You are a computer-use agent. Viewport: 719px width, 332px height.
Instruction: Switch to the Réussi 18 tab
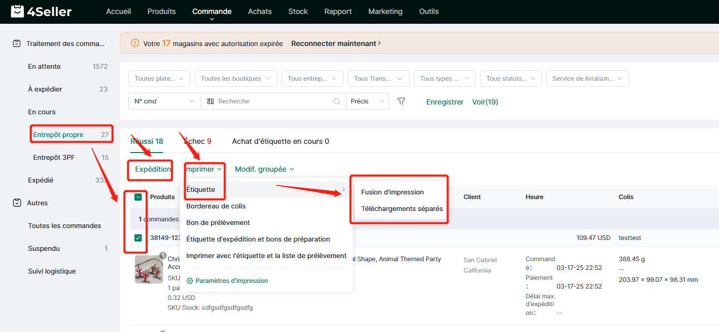147,141
